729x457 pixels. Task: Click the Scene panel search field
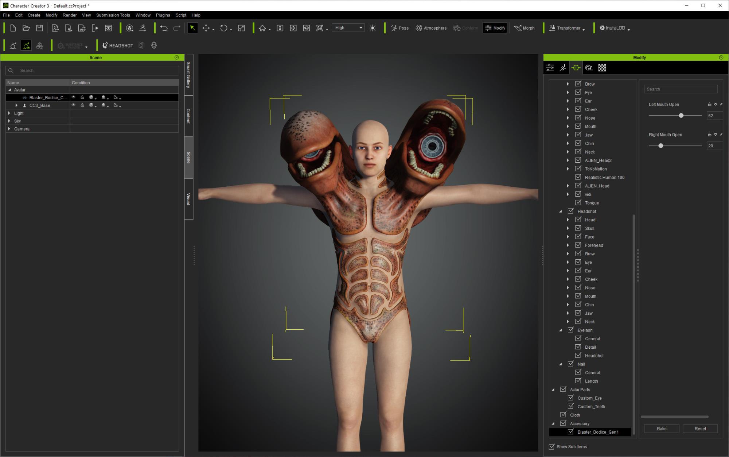click(92, 70)
